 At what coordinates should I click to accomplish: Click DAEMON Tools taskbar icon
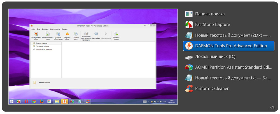point(65,102)
